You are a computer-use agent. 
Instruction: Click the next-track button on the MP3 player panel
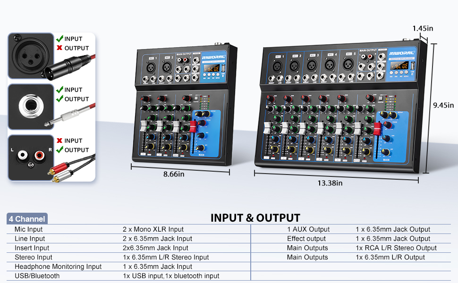pyautogui.click(x=396, y=72)
